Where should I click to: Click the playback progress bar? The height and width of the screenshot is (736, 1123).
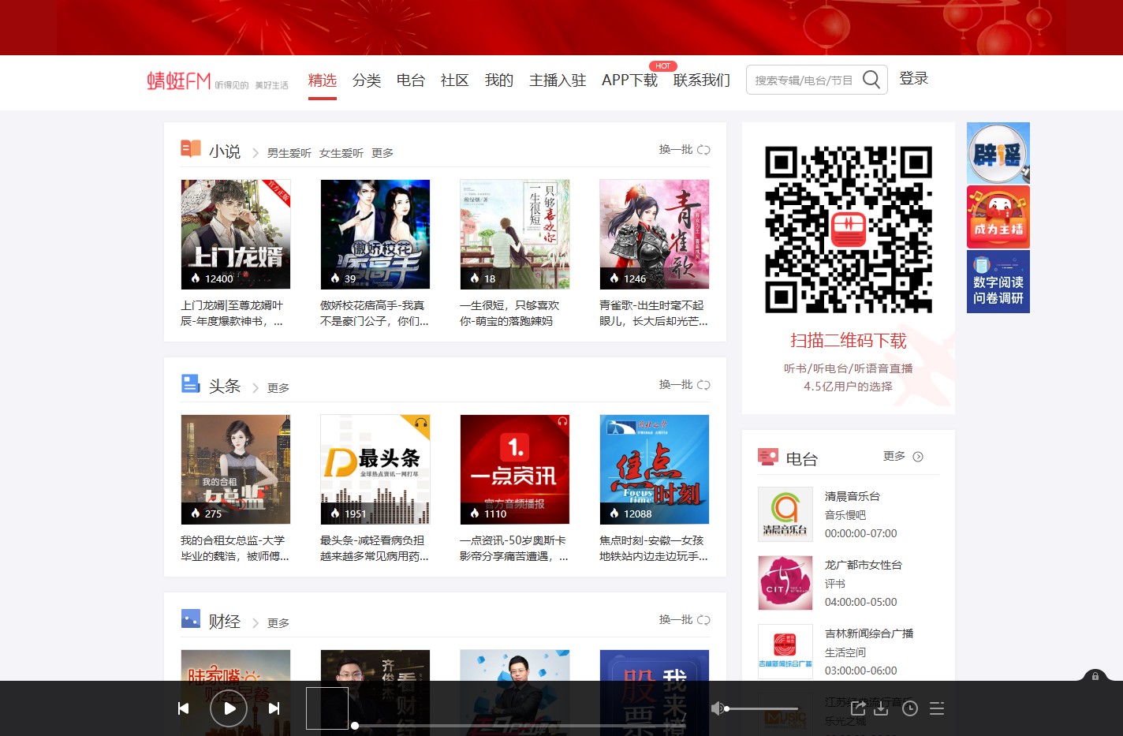tap(520, 725)
